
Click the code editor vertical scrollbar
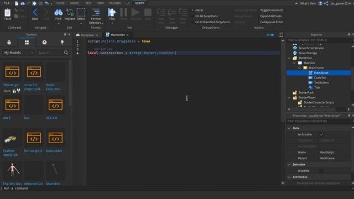click(283, 112)
